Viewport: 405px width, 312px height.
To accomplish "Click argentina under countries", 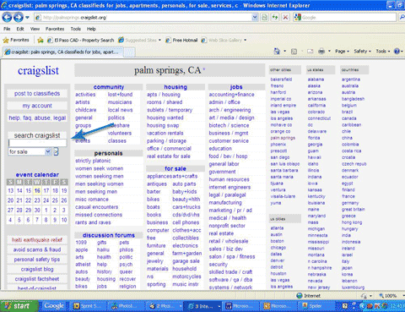I will (x=351, y=79).
